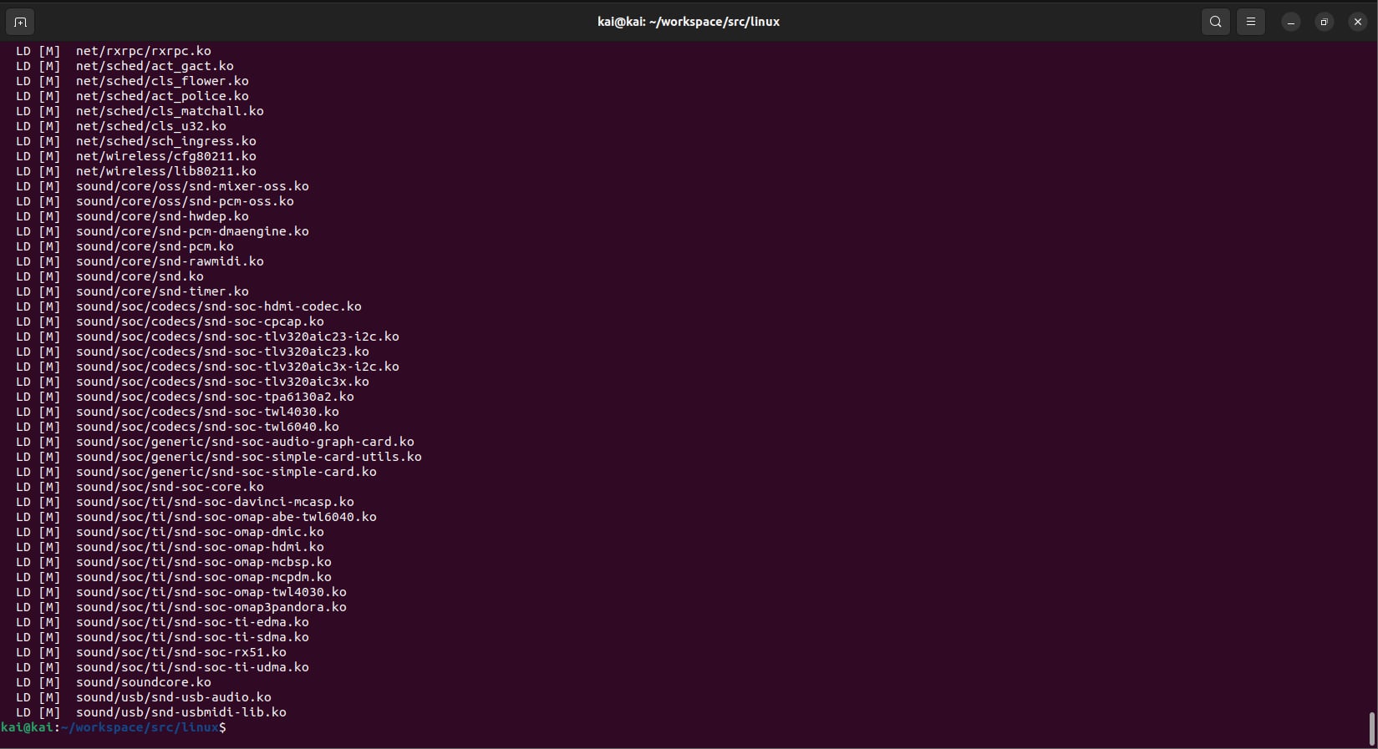Viewport: 1378px width, 749px height.
Task: Open the terminal search tool
Action: tap(1216, 23)
